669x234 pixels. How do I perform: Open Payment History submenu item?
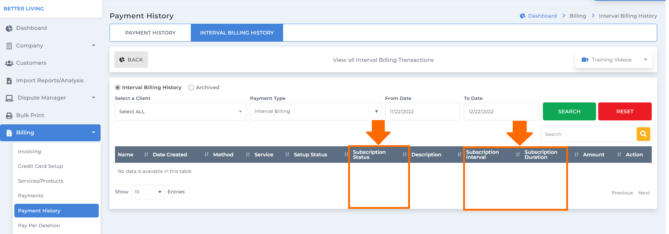tap(56, 211)
